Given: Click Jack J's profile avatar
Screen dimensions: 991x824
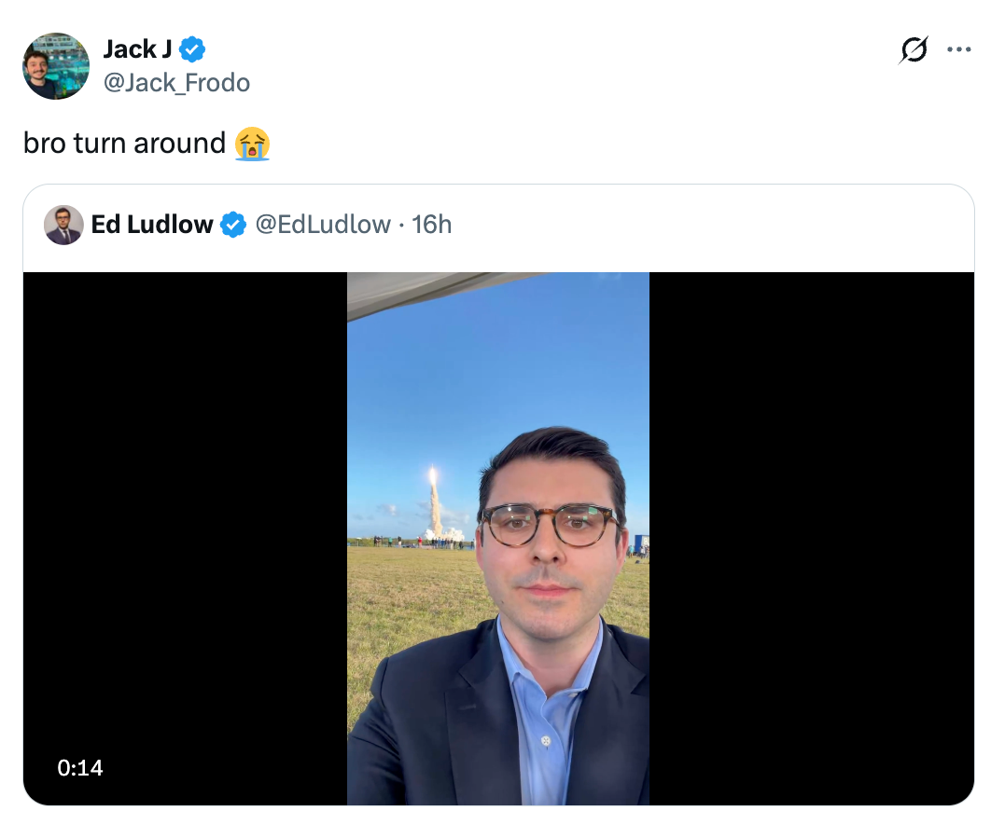Looking at the screenshot, I should click(56, 66).
